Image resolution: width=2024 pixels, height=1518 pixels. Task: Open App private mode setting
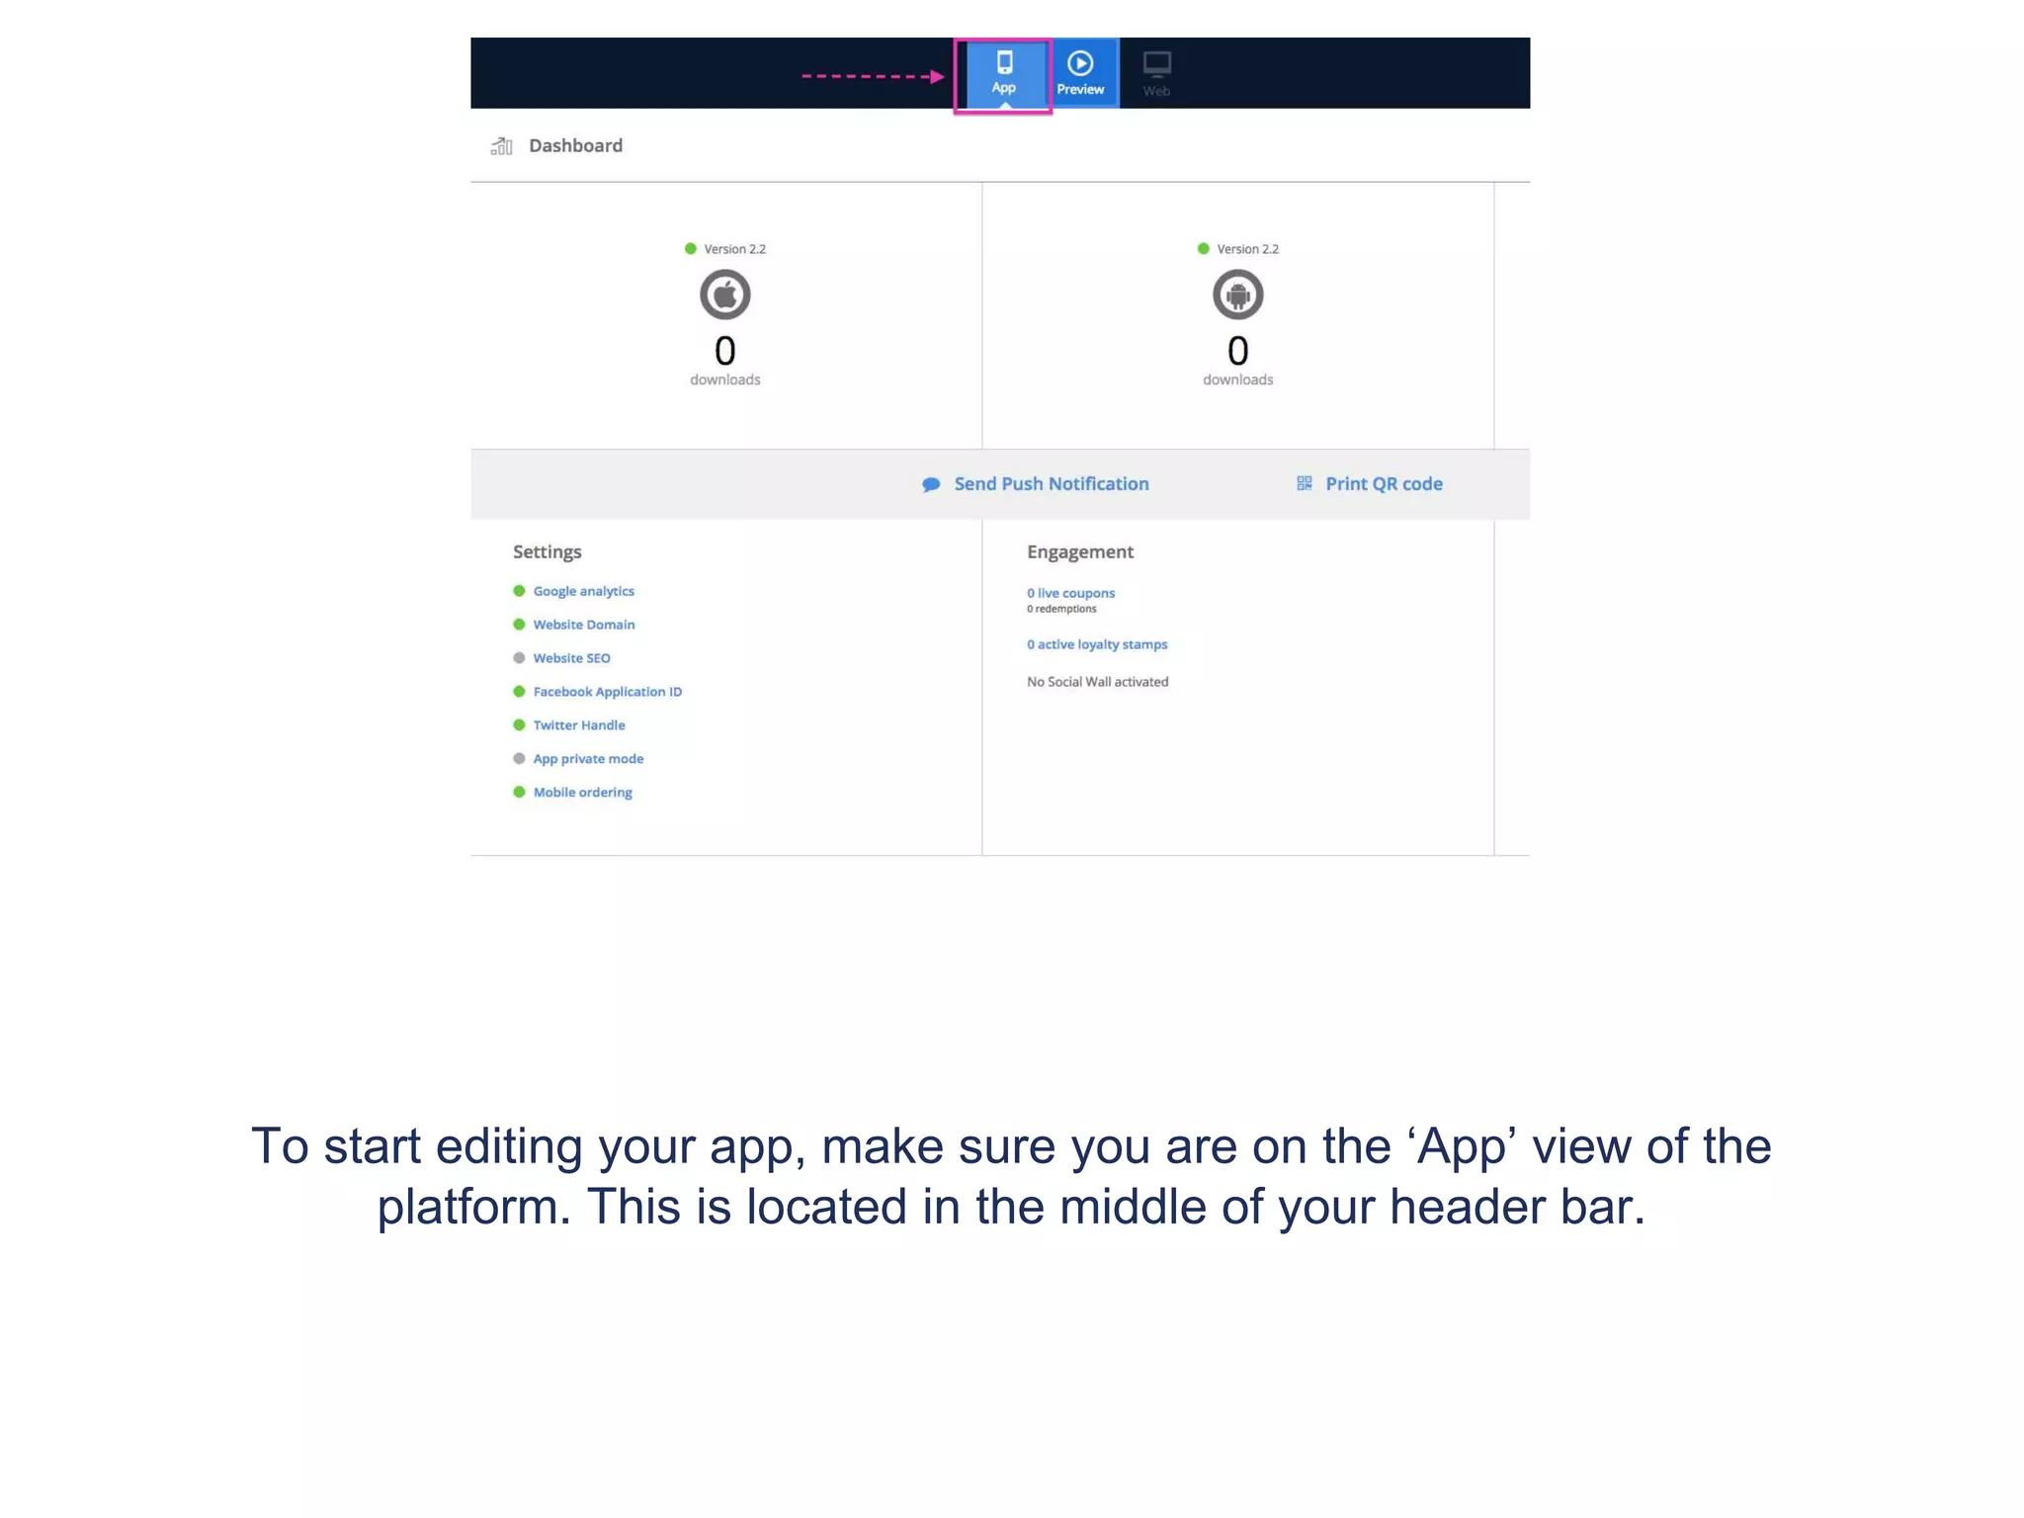click(x=588, y=759)
